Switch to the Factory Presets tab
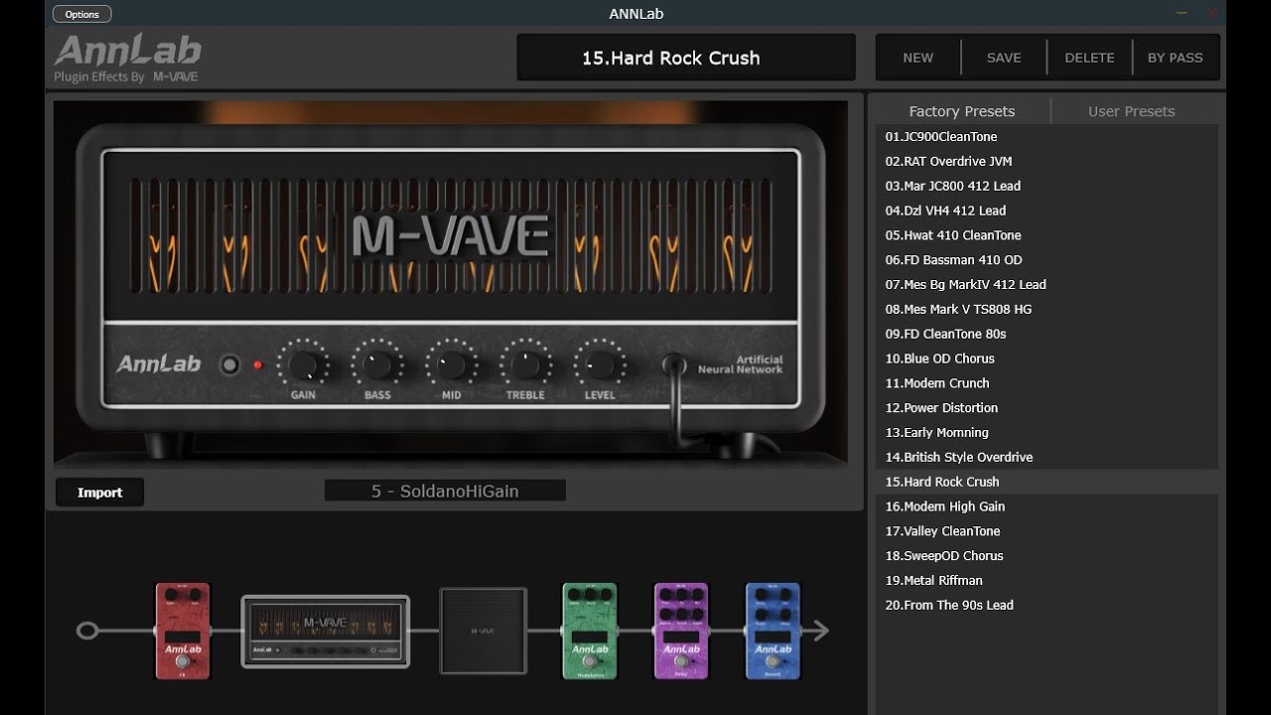The height and width of the screenshot is (715, 1271). [x=961, y=111]
